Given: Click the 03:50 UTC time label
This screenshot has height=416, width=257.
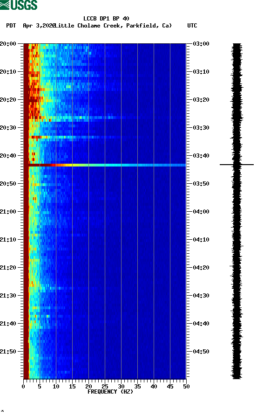Looking at the screenshot, I should click(x=201, y=184).
